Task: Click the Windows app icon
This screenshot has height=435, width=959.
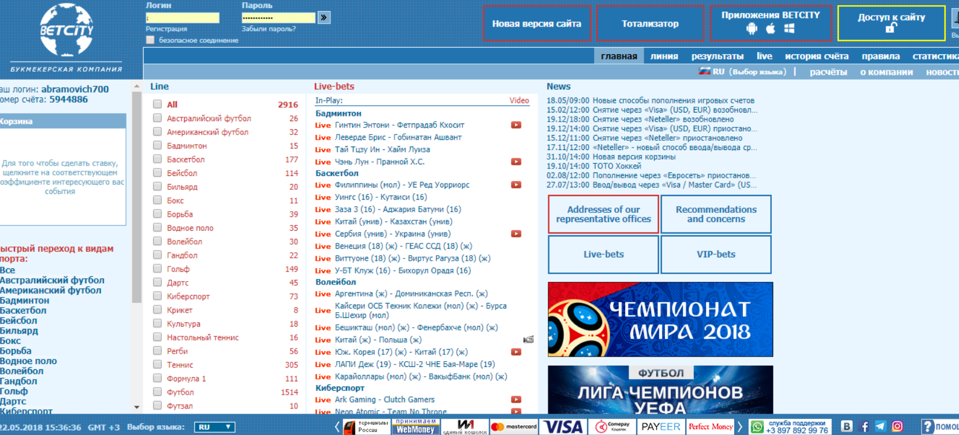Action: (790, 29)
